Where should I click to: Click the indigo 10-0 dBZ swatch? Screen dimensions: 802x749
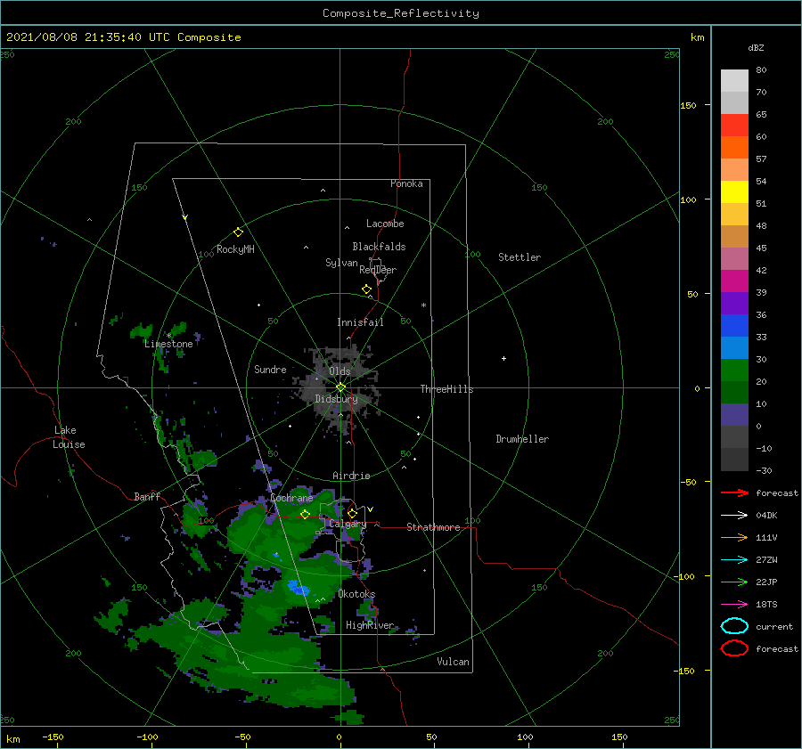(x=734, y=415)
